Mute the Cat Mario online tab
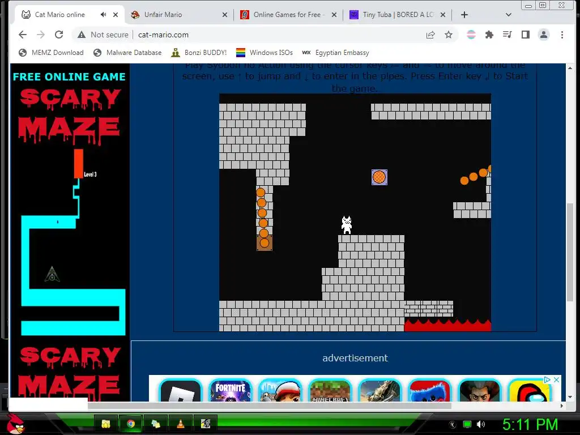The width and height of the screenshot is (580, 435). [x=103, y=15]
